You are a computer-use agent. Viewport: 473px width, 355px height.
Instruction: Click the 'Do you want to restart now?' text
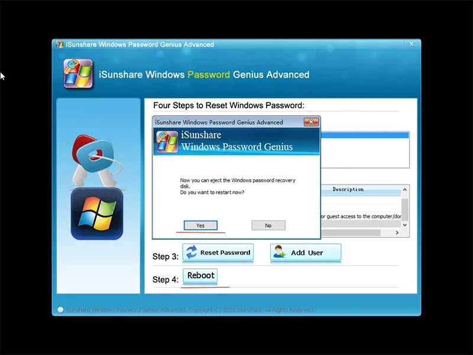[212, 192]
